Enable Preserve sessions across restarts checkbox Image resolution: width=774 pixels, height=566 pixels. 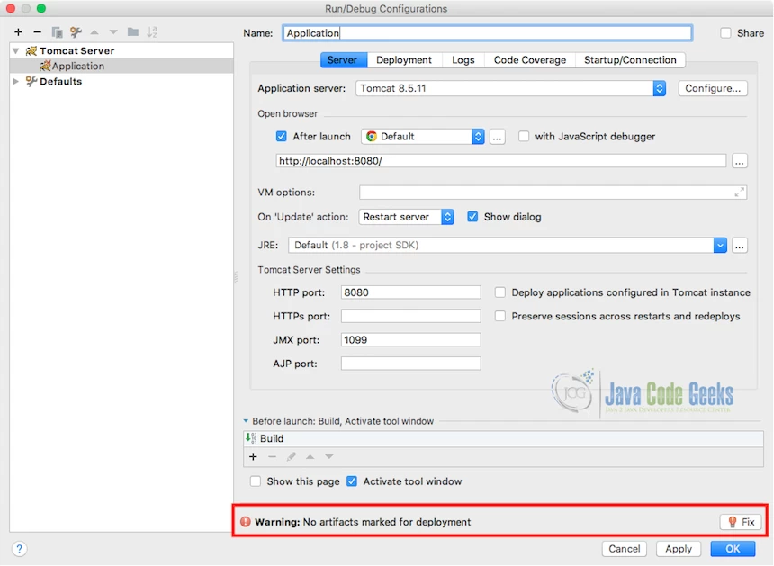click(x=500, y=316)
